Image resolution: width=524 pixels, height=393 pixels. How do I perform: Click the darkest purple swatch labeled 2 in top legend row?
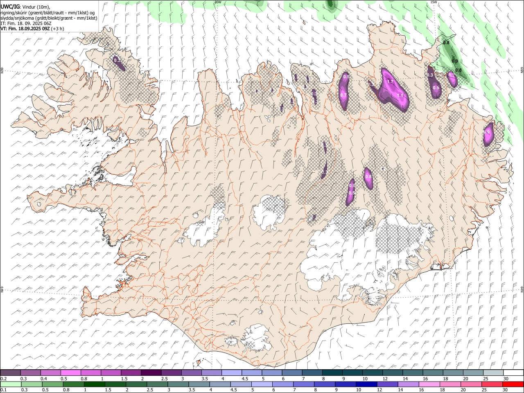151,373
